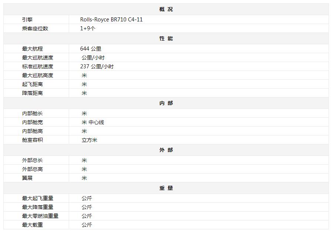
Task: Click the 起飞距离 row label
Action: coord(33,84)
